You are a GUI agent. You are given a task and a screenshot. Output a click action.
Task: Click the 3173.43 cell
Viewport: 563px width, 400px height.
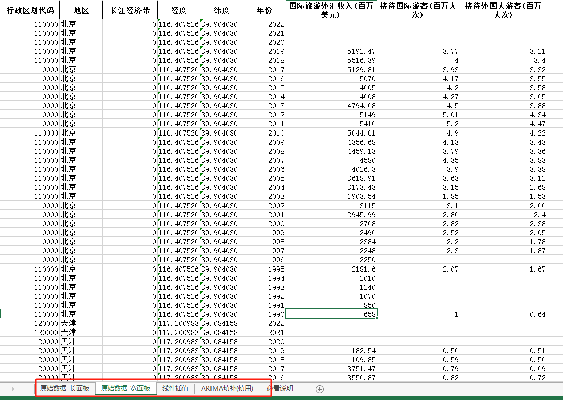click(x=331, y=187)
